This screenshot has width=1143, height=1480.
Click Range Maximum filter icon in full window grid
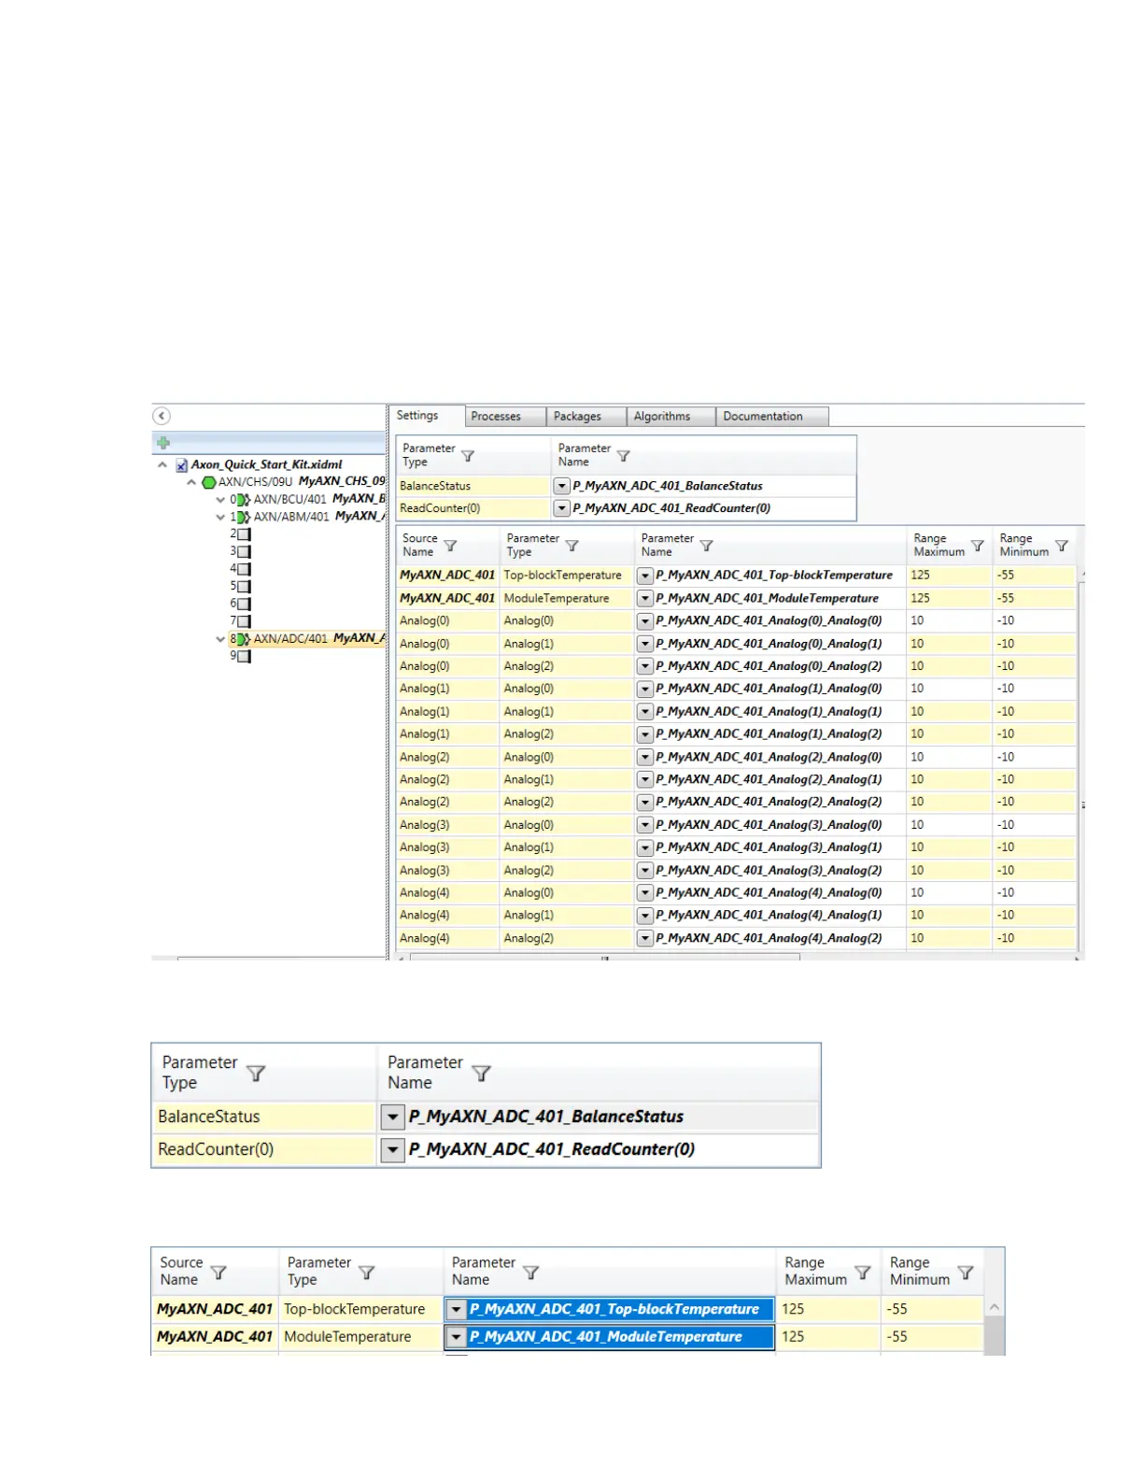coord(978,546)
